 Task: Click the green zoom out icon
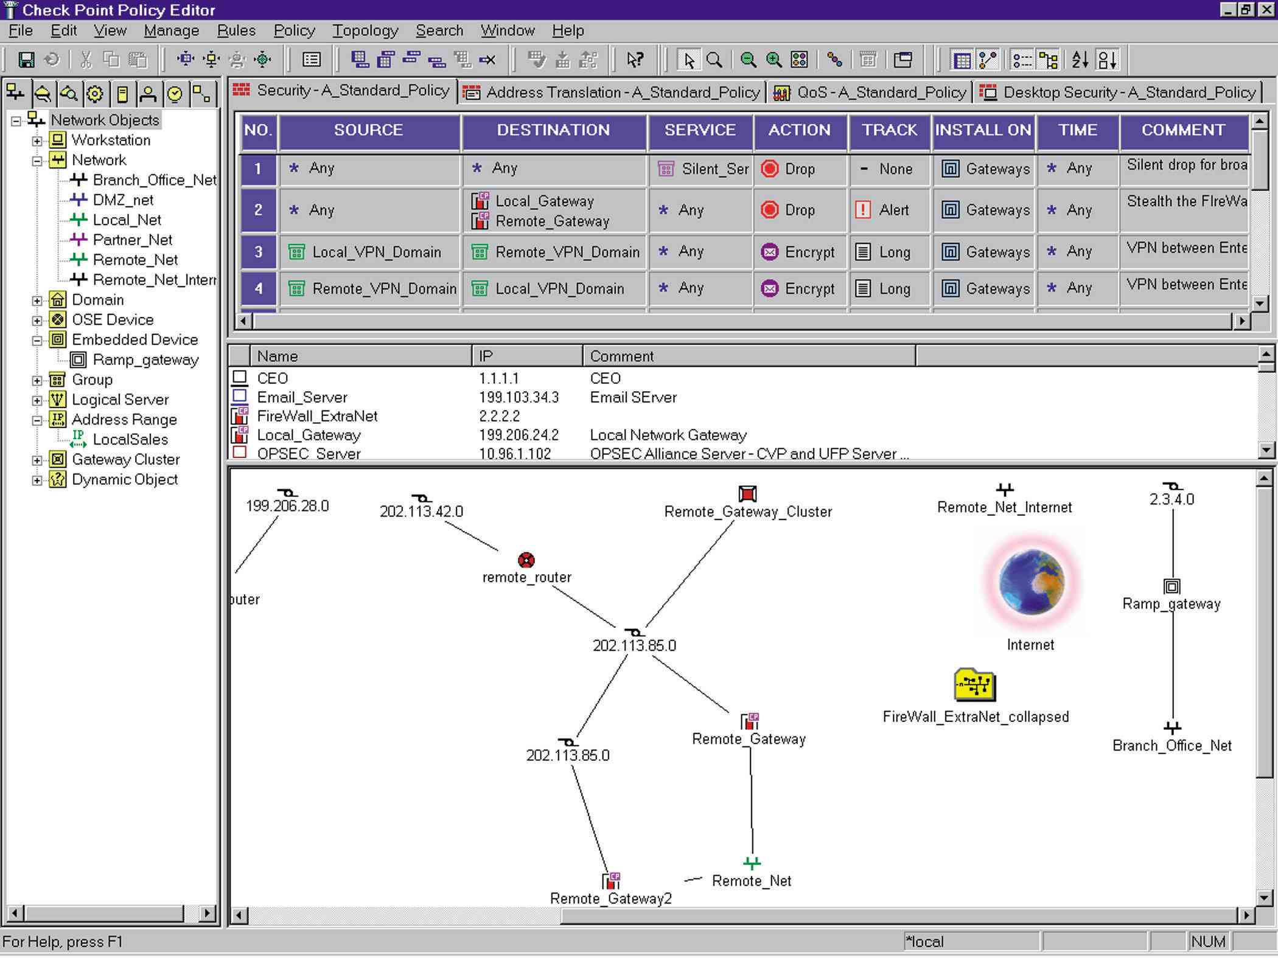click(748, 60)
